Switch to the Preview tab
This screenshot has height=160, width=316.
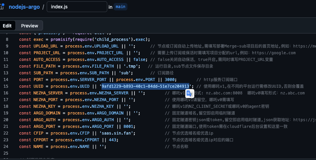tap(30, 26)
